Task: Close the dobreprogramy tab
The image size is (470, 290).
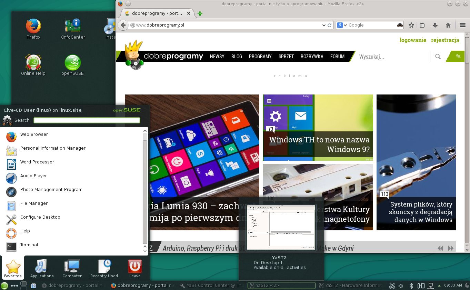Action: tap(189, 13)
